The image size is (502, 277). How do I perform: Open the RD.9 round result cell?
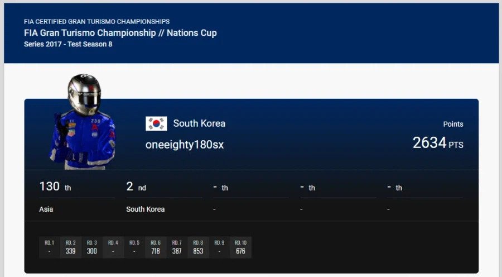point(219,247)
